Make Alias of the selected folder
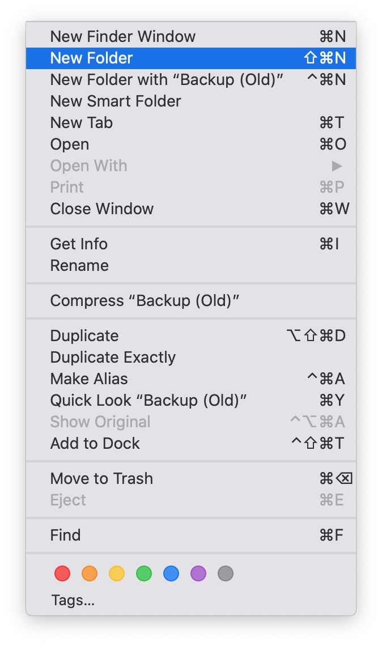Screen dimensions: 382x646 click(x=89, y=379)
